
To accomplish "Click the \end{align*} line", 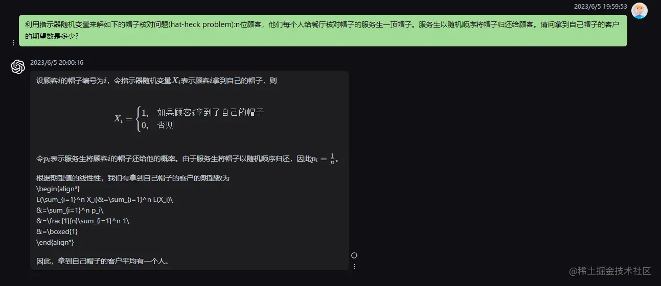I will (x=55, y=242).
